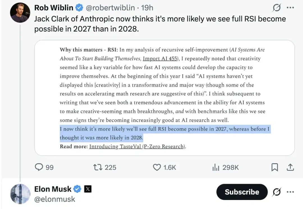
Task: Open Elon Musk's profile avatar
Action: click(20, 194)
